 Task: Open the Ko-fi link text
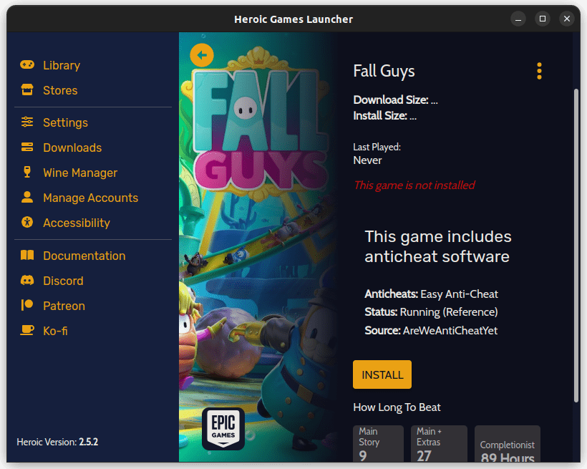point(55,331)
